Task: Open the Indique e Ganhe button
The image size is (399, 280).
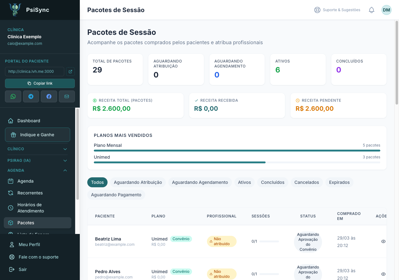Action: pyautogui.click(x=37, y=135)
